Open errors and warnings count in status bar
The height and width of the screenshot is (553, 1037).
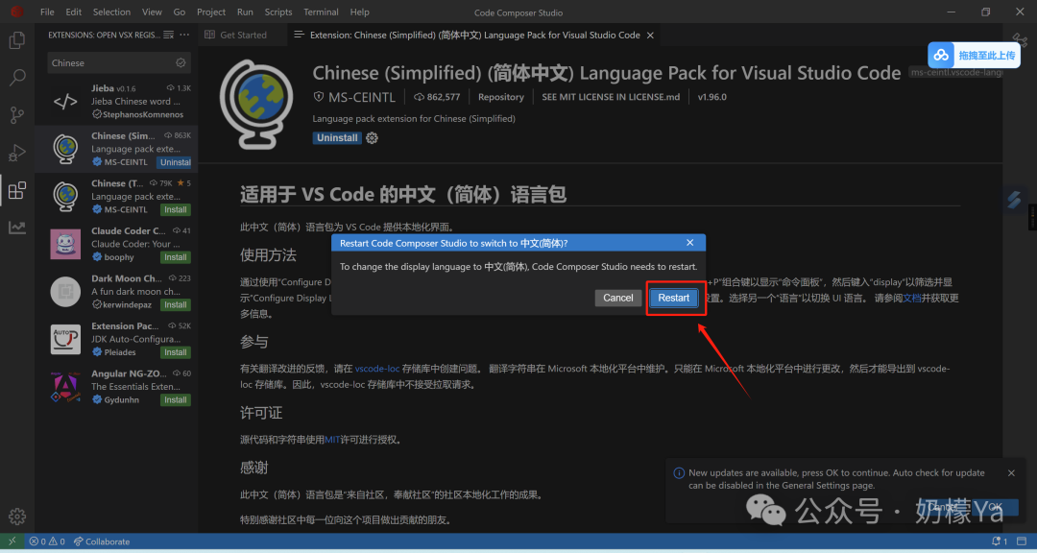click(x=46, y=541)
